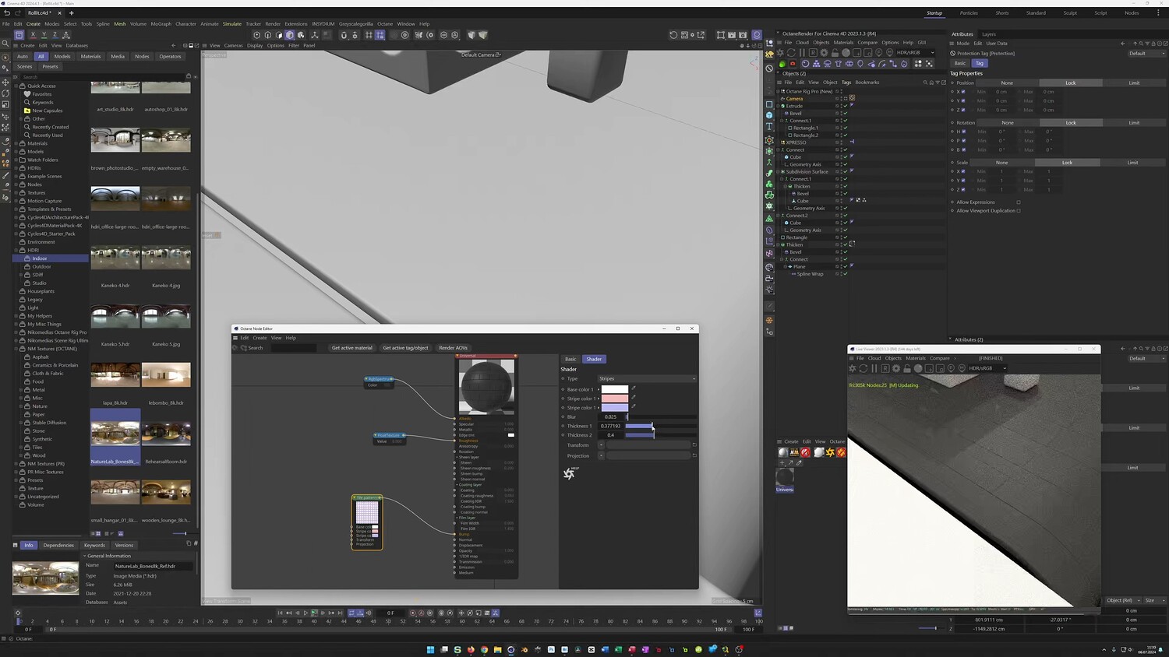Toggle Y axis lock in top toolbar

(44, 35)
